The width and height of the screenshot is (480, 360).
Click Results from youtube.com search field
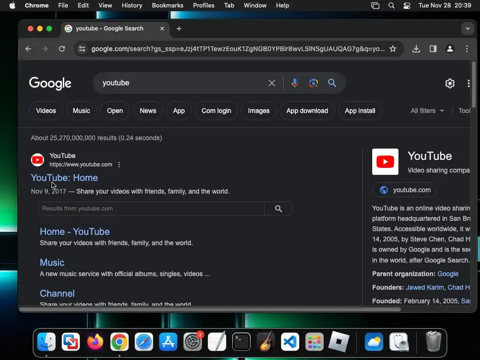(151, 209)
